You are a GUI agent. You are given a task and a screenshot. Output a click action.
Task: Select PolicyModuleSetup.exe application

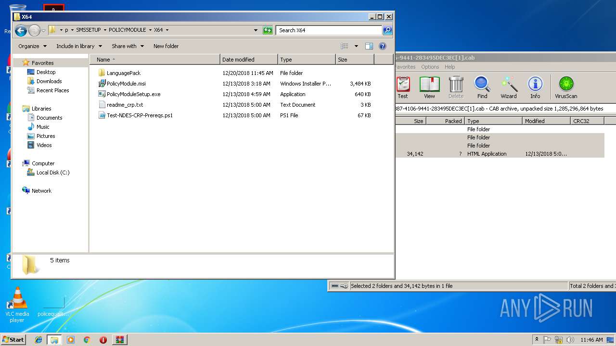tap(133, 94)
